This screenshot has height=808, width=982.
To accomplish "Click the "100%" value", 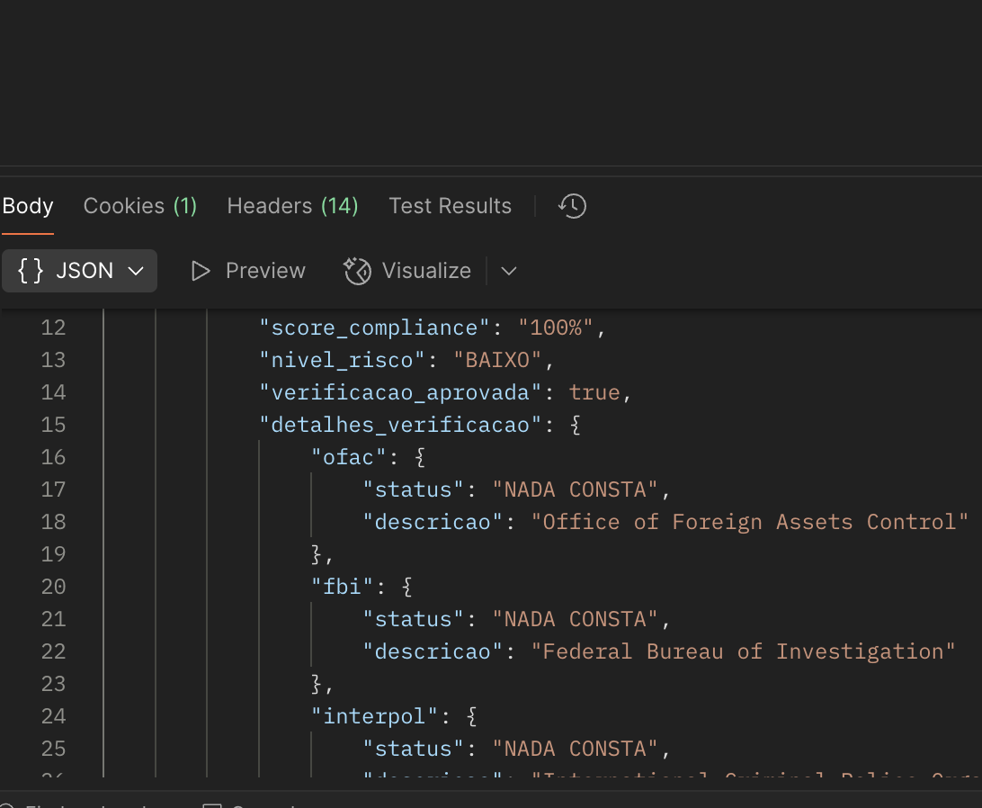I will point(556,328).
